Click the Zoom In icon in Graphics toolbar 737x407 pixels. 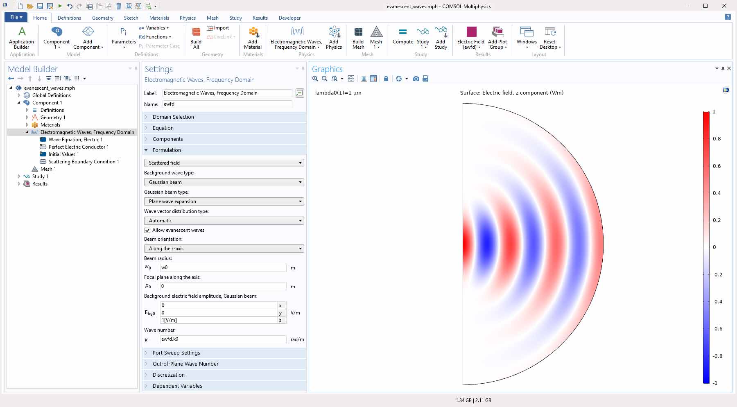315,79
